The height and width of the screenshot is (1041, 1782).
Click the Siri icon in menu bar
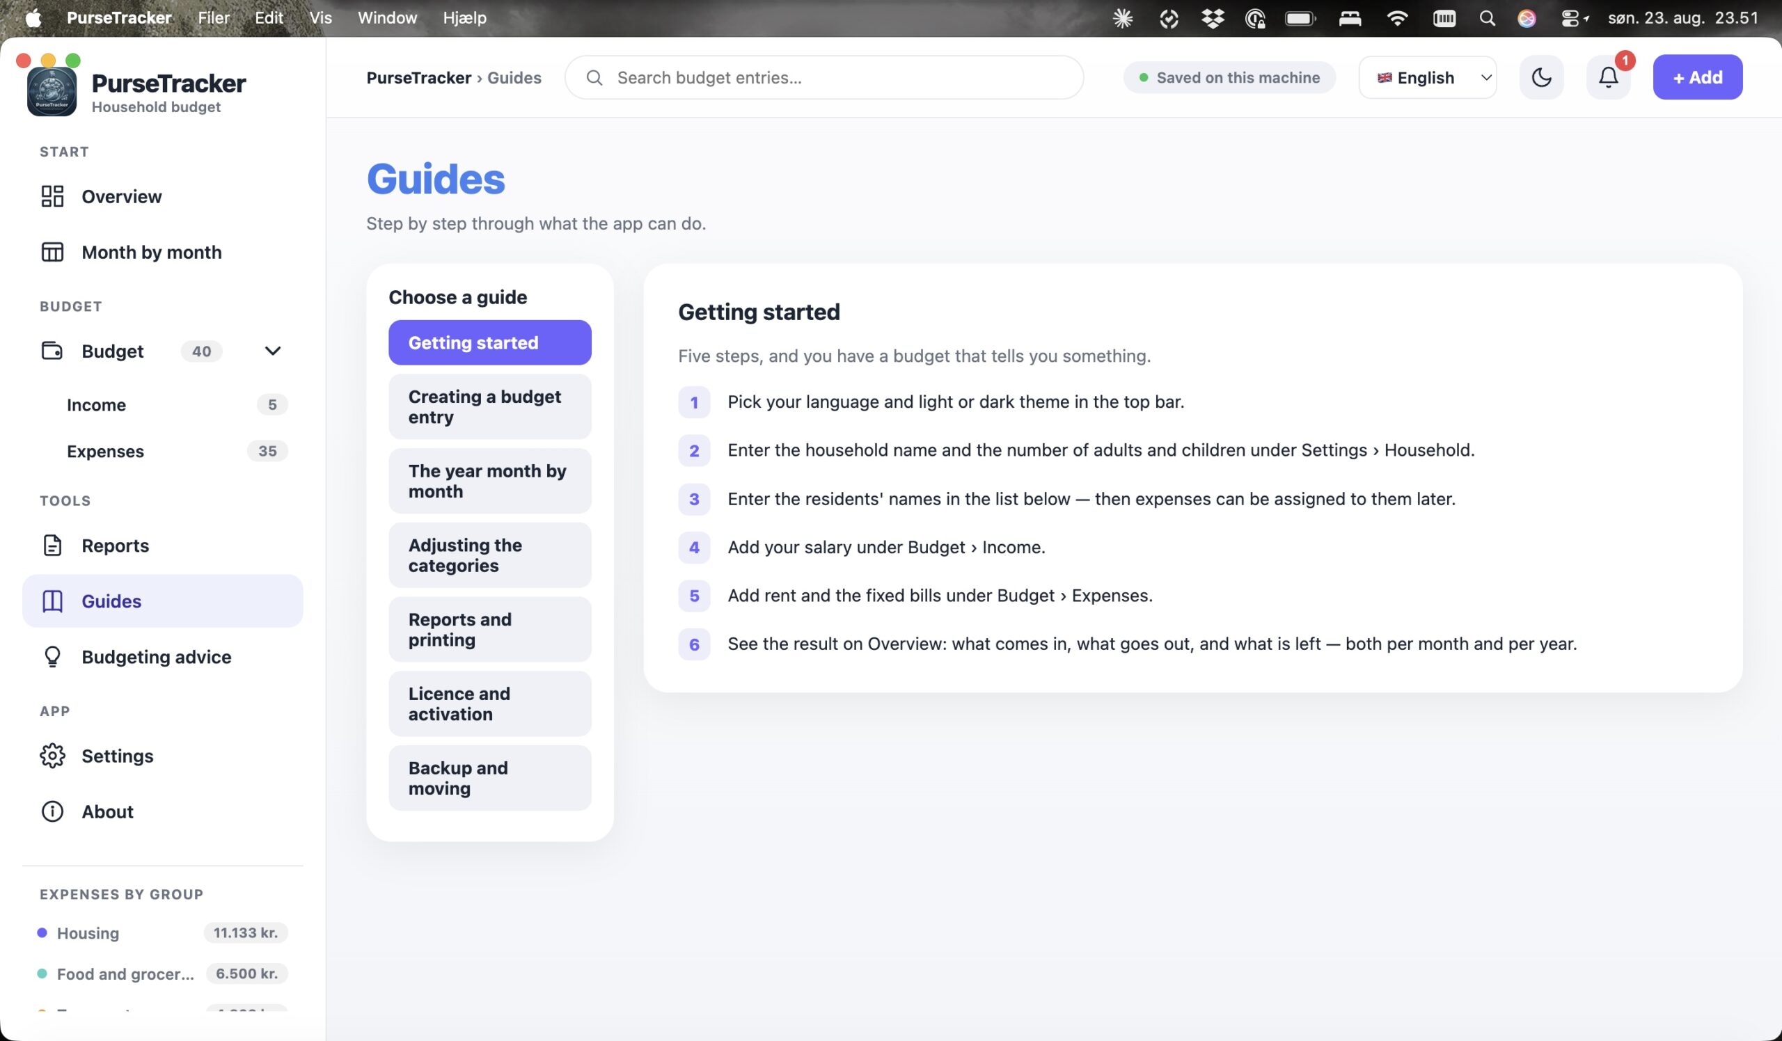pos(1527,17)
